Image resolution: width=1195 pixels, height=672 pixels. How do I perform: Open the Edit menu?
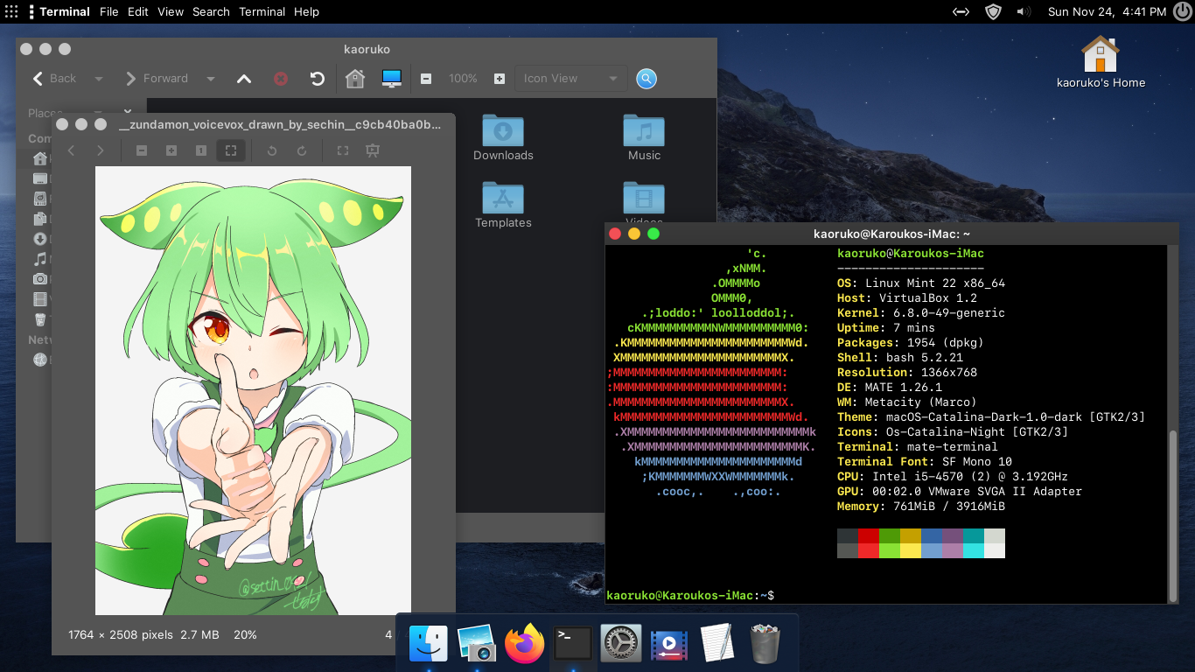[137, 12]
